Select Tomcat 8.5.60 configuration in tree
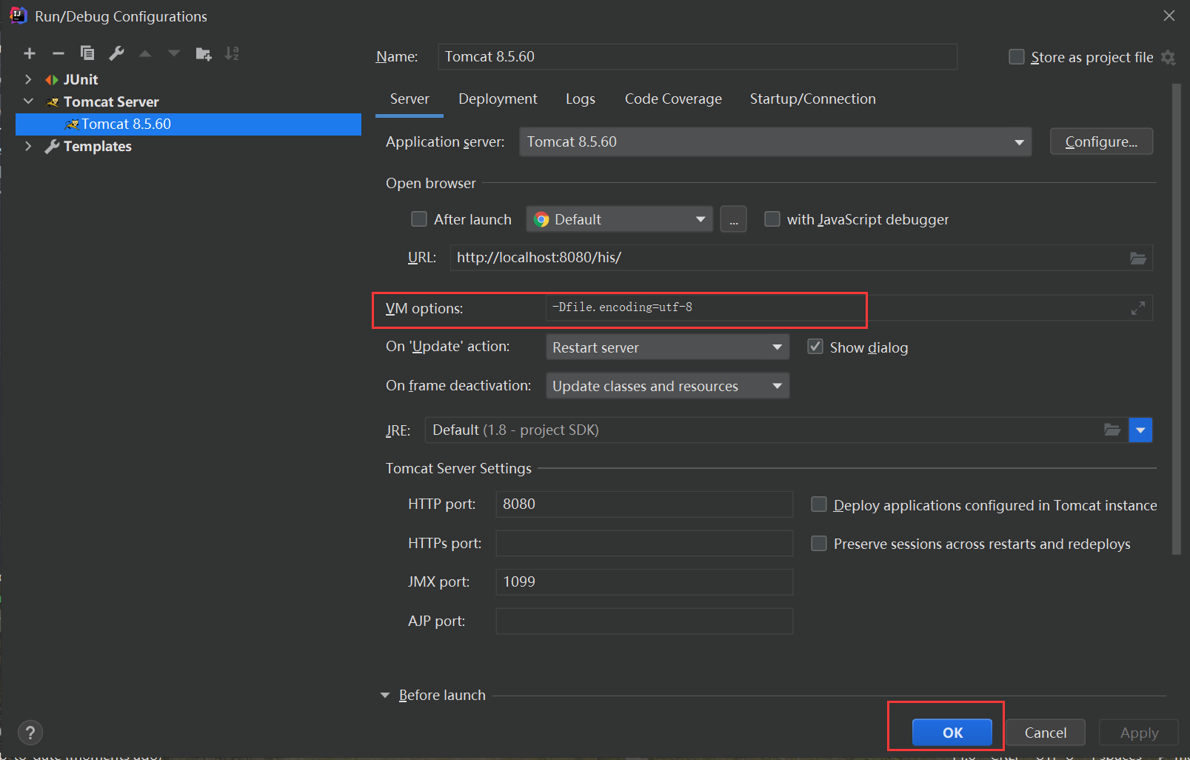Viewport: 1190px width, 760px height. click(188, 124)
